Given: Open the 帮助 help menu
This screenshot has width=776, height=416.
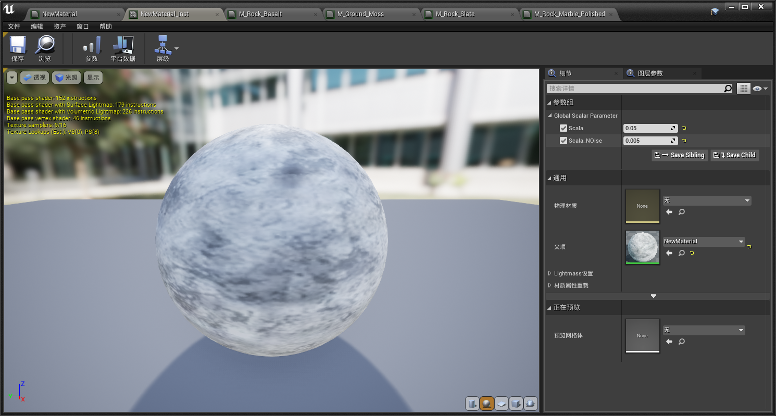Looking at the screenshot, I should click(x=106, y=27).
